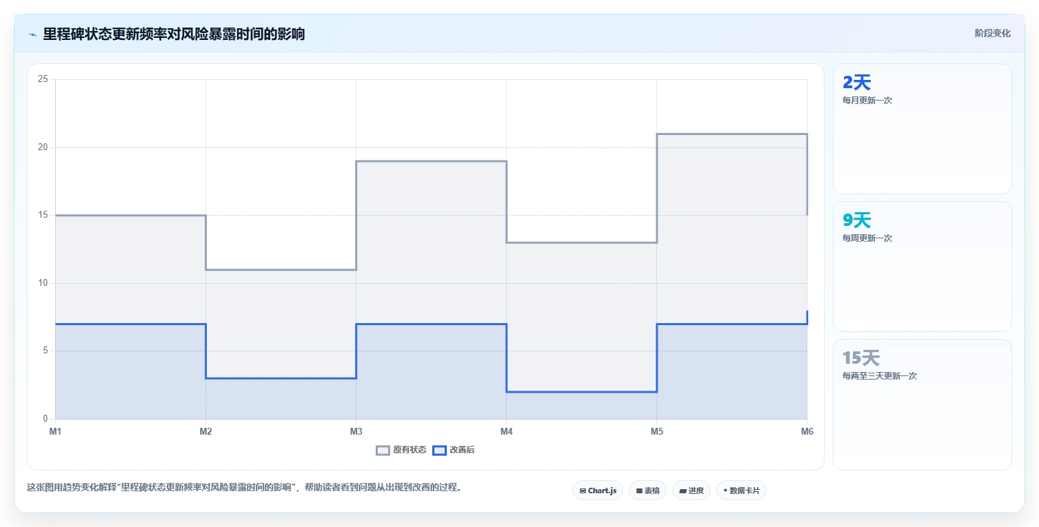Select the 9天 stat card
Screen dimensions: 1039x527
pyautogui.click(x=922, y=267)
